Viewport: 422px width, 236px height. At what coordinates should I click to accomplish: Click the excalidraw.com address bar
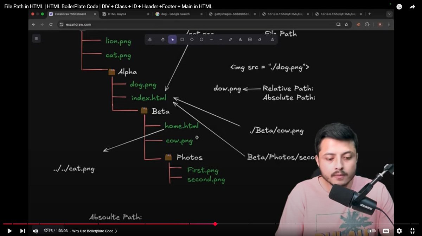coord(204,24)
